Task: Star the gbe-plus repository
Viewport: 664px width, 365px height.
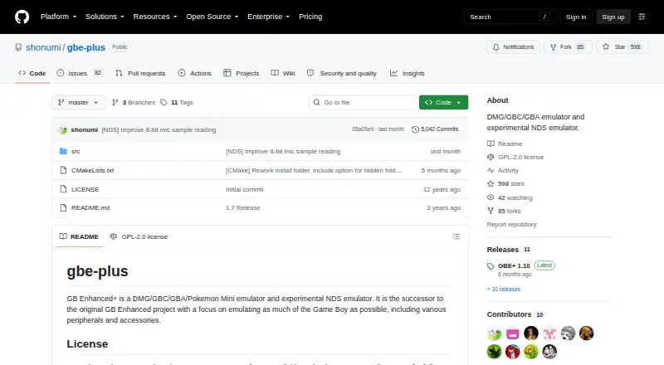Action: pyautogui.click(x=622, y=47)
